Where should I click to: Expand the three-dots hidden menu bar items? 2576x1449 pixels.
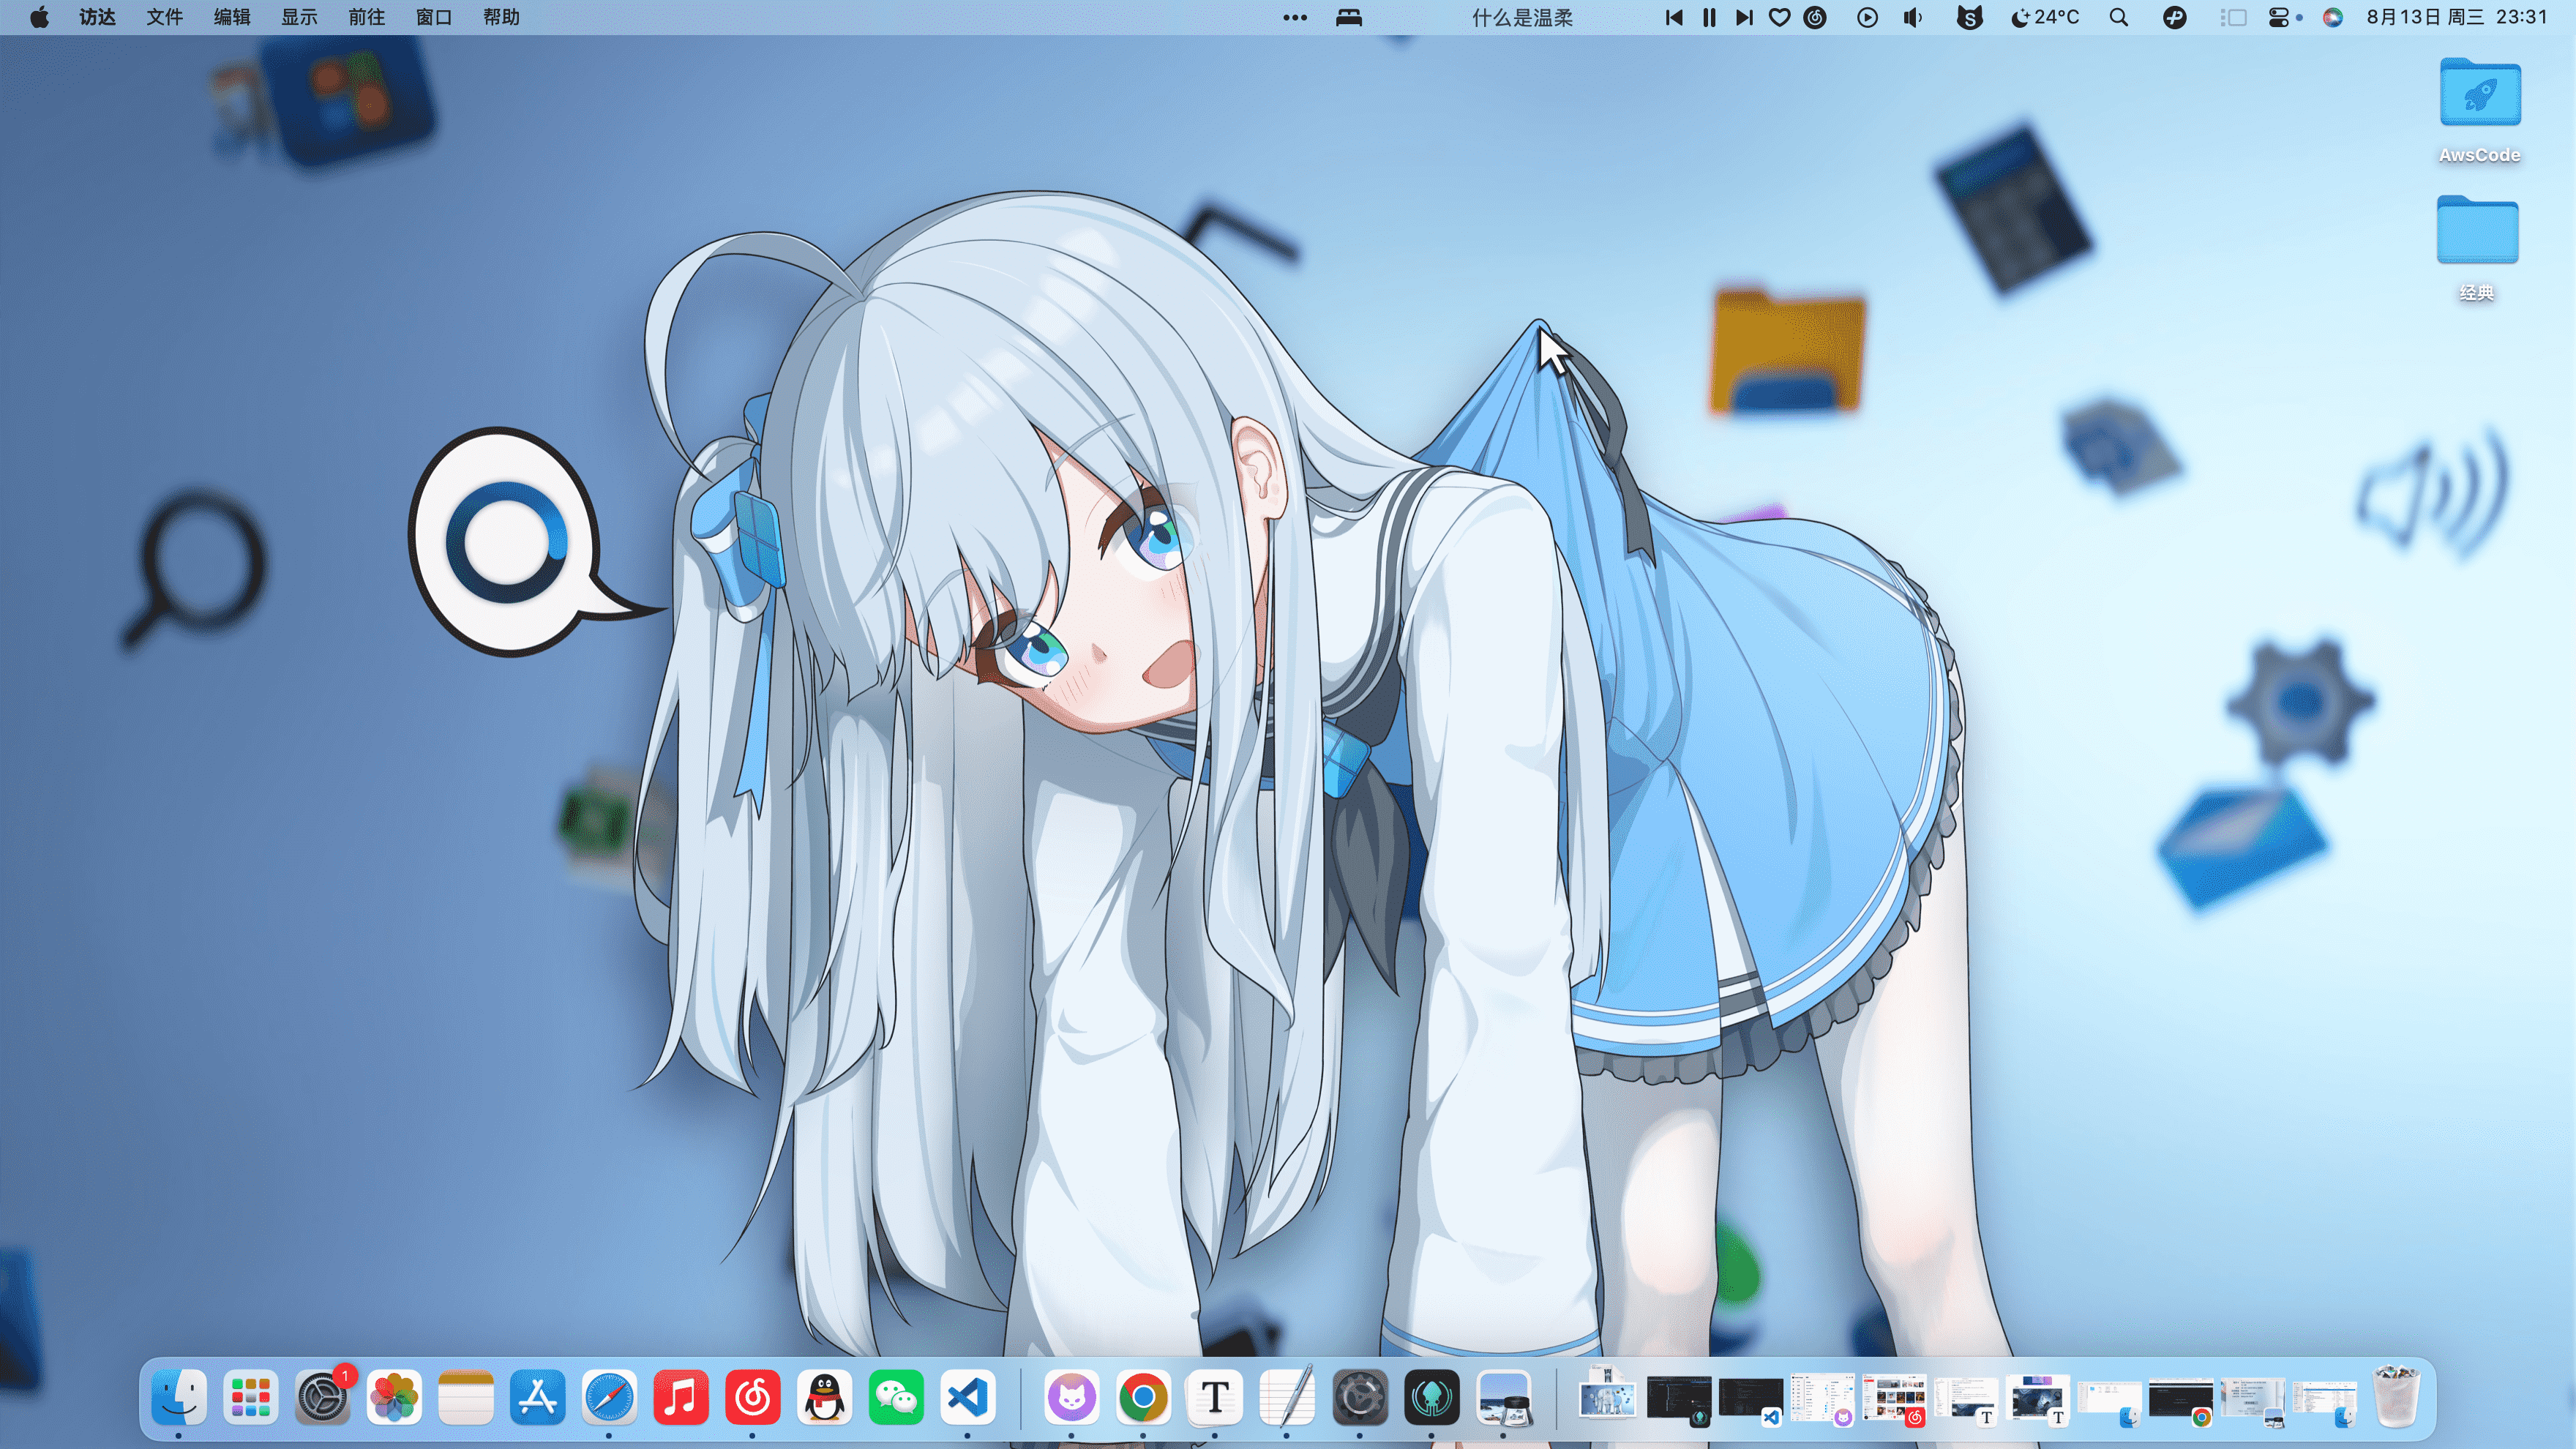[x=1295, y=17]
